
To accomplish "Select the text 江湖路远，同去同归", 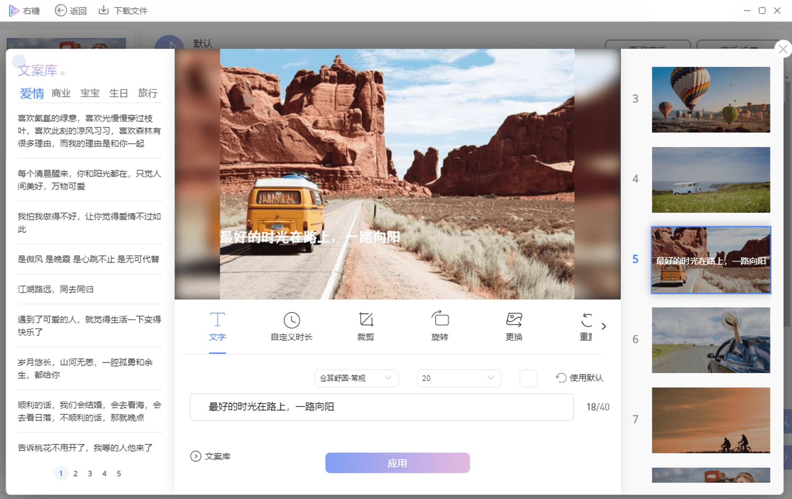I will pos(56,289).
